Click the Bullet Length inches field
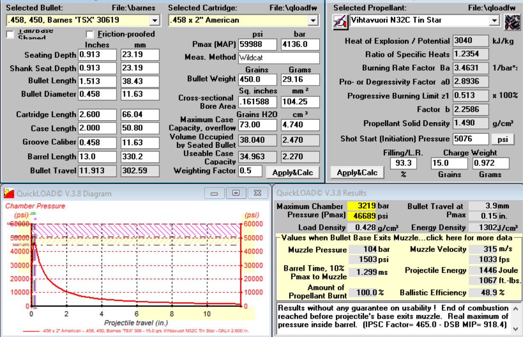The image size is (523, 337). coord(97,81)
